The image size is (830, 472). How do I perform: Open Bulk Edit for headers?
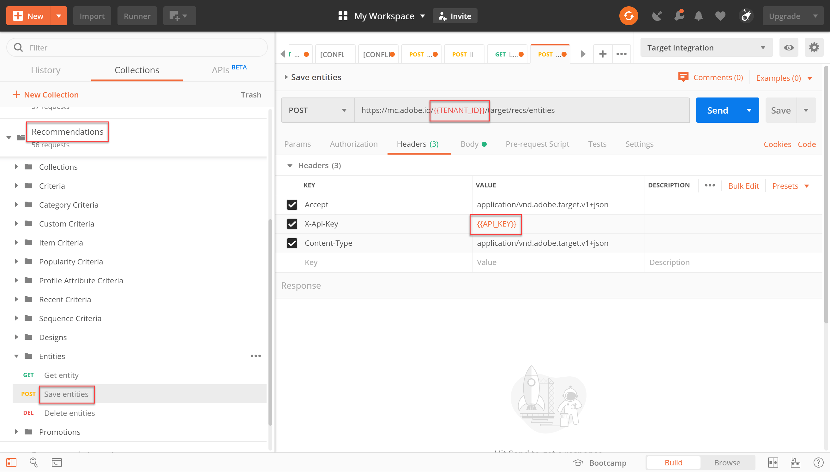point(743,186)
